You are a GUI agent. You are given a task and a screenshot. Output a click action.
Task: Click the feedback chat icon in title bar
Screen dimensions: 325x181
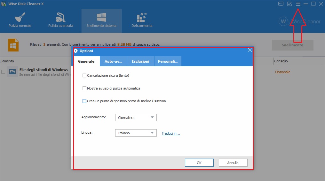point(281,4)
